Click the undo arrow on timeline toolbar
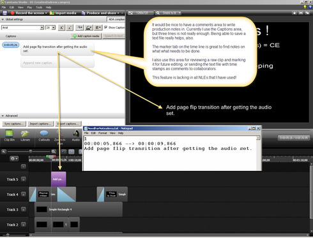 click(64, 152)
